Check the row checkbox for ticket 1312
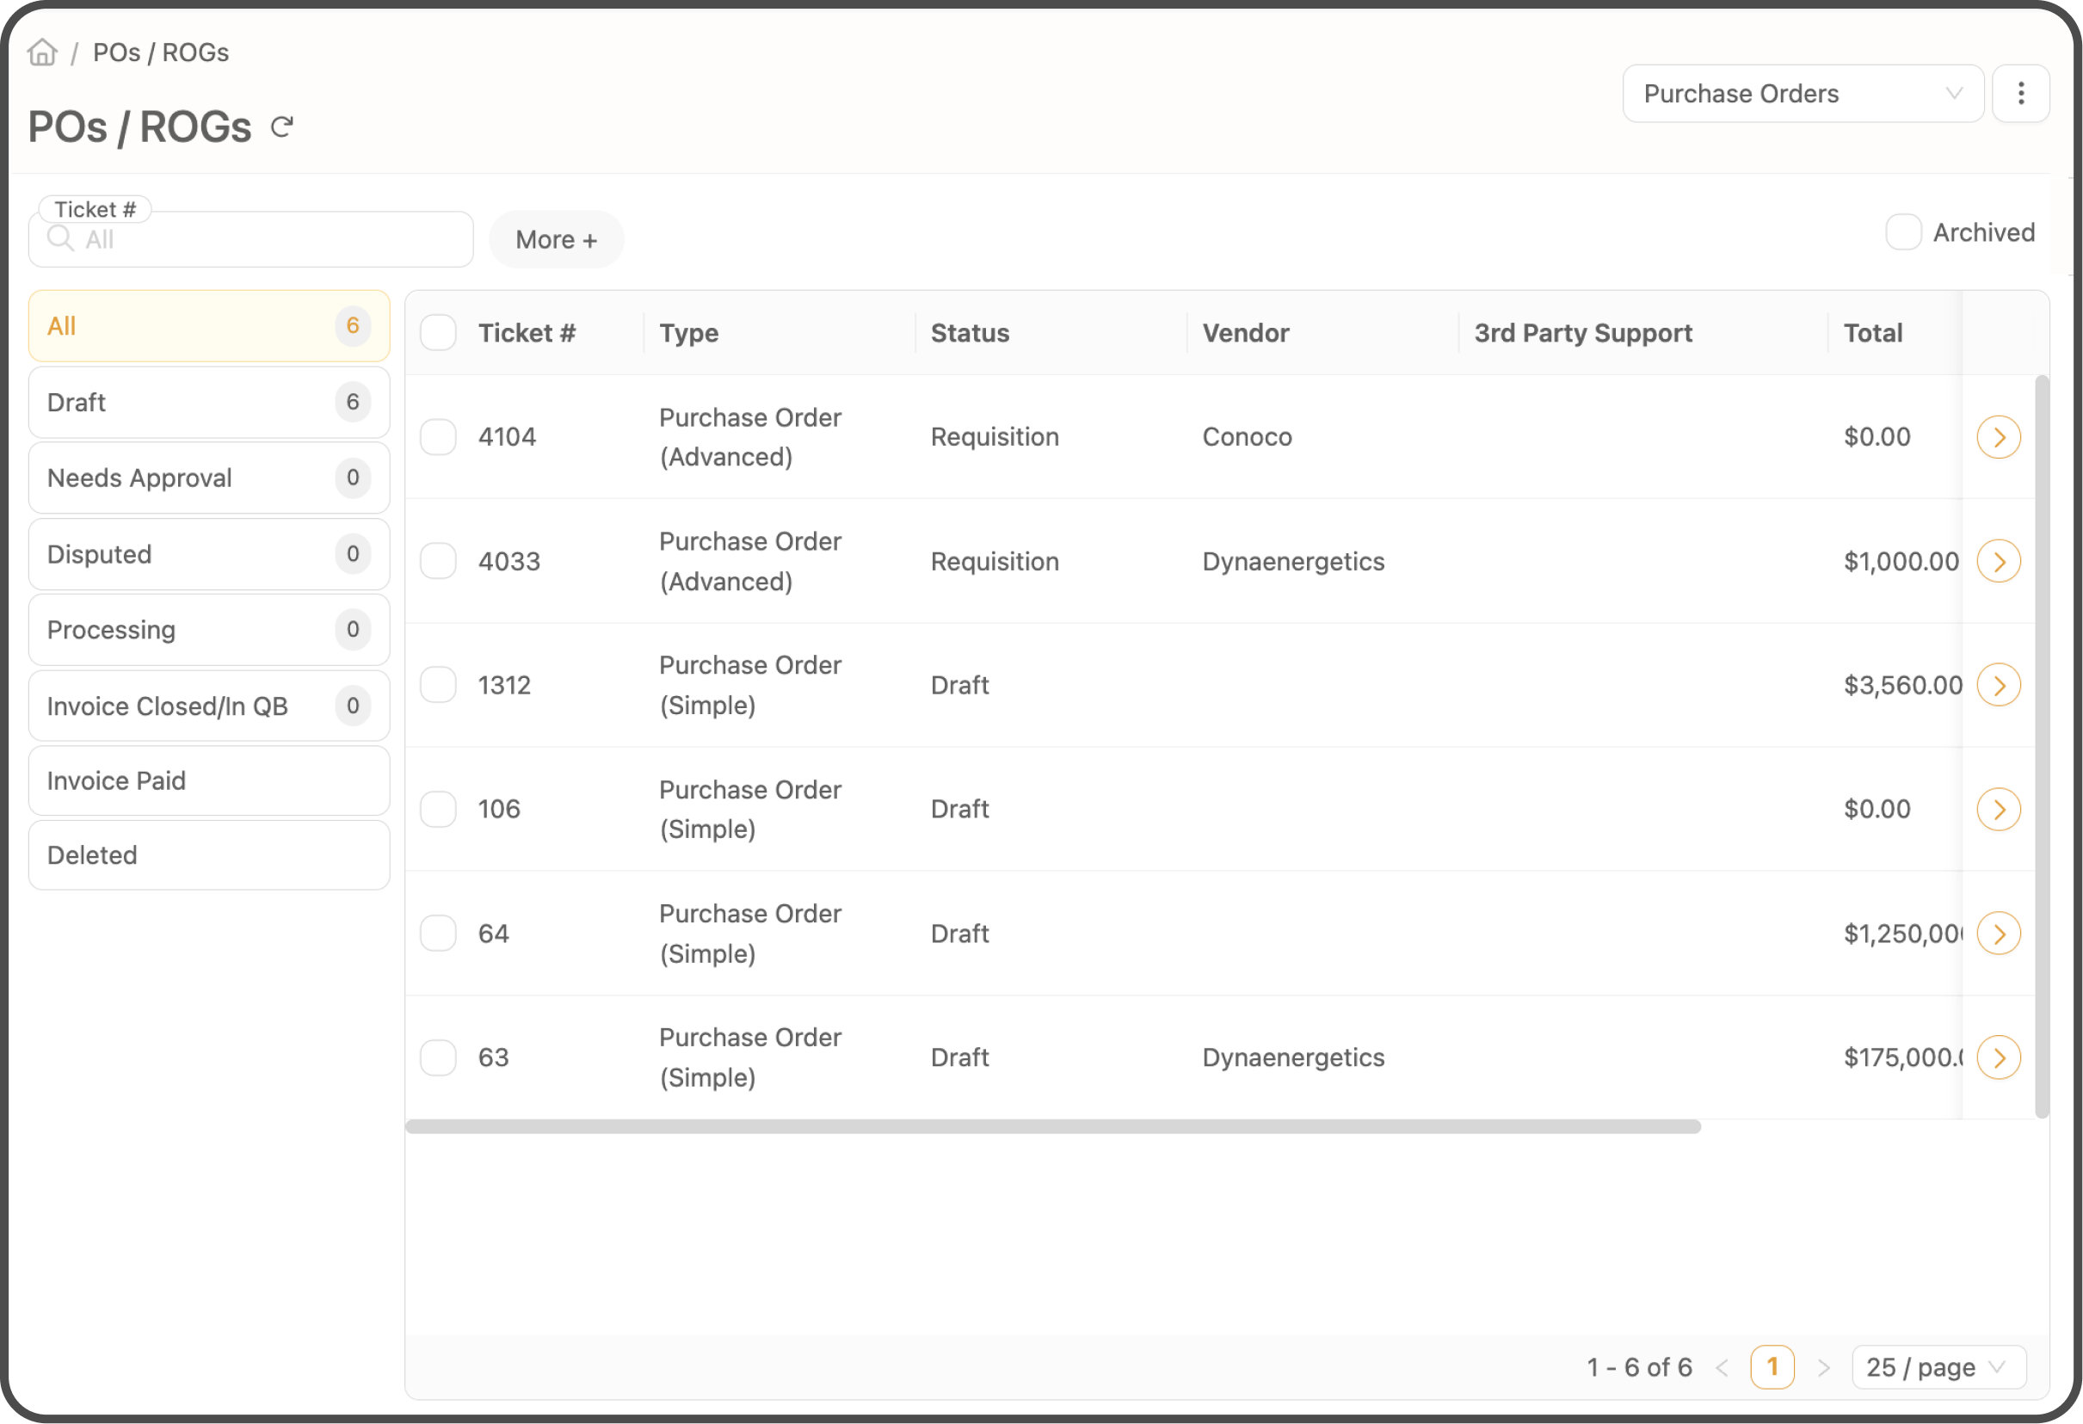 point(438,685)
